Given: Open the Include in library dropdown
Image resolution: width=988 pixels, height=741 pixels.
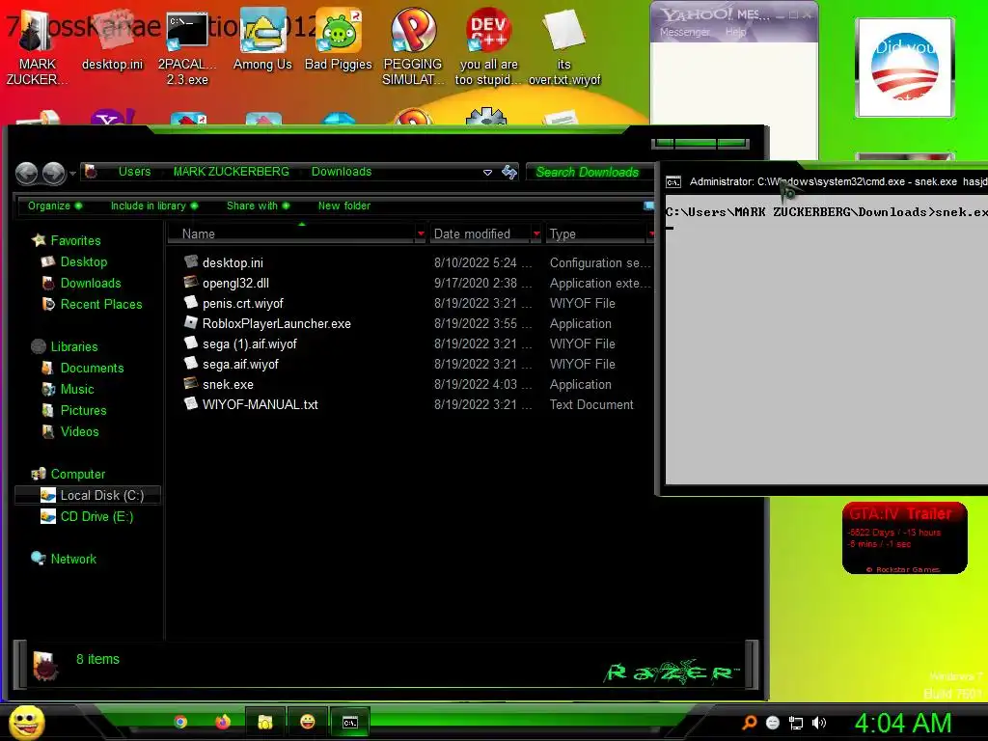Looking at the screenshot, I should point(153,206).
